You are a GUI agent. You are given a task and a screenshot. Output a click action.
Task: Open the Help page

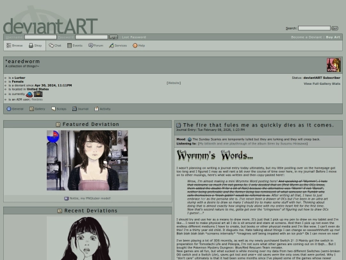(138, 46)
